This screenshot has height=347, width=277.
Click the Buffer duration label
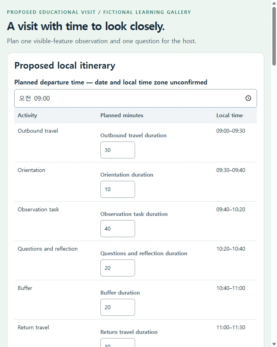(120, 293)
